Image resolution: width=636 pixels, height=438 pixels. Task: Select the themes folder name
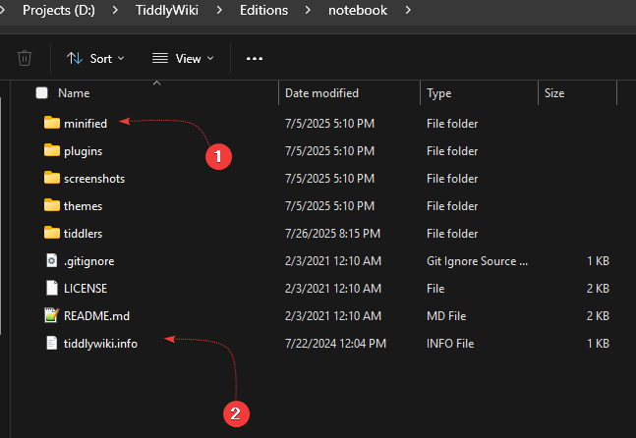click(83, 206)
